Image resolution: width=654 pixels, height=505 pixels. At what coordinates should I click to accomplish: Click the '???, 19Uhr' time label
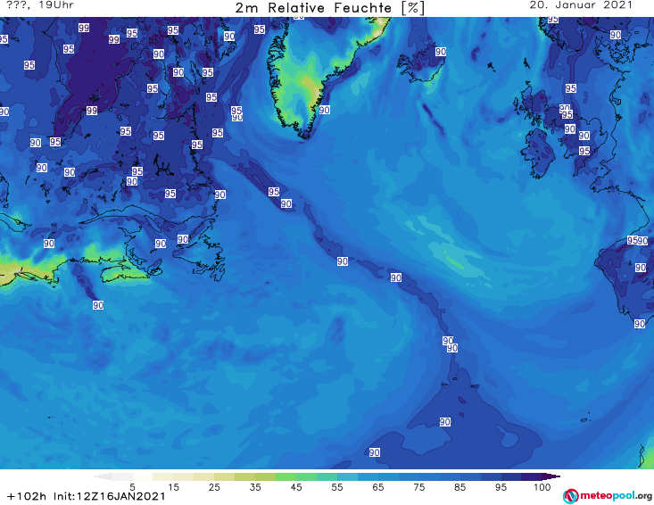(40, 5)
